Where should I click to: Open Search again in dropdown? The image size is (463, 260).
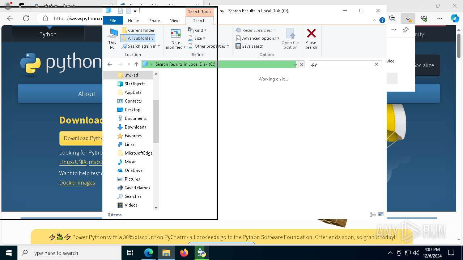pos(141,46)
